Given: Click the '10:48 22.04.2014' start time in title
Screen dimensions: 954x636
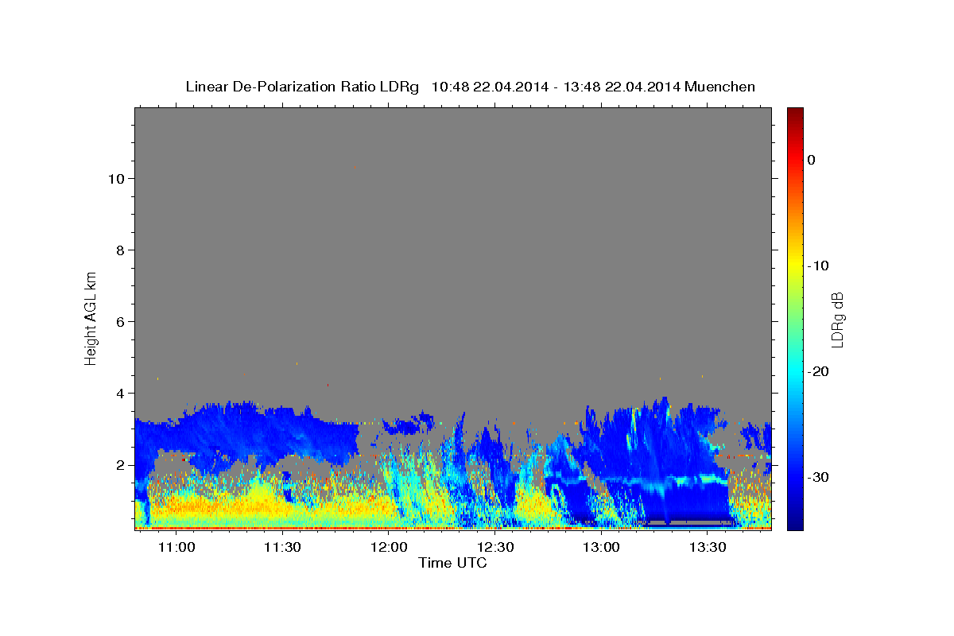Looking at the screenshot, I should pyautogui.click(x=490, y=87).
